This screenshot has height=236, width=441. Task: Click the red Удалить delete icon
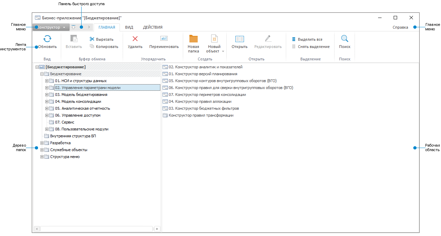point(135,39)
